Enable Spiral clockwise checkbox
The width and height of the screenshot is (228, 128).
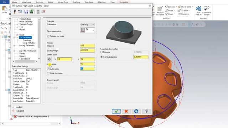click(48, 73)
